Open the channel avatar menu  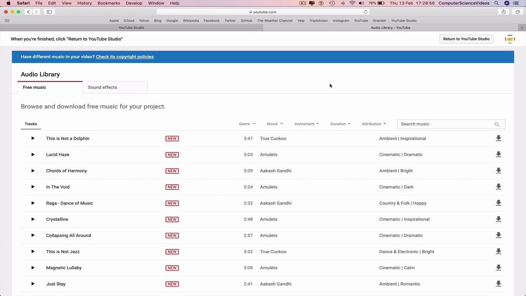pos(510,39)
